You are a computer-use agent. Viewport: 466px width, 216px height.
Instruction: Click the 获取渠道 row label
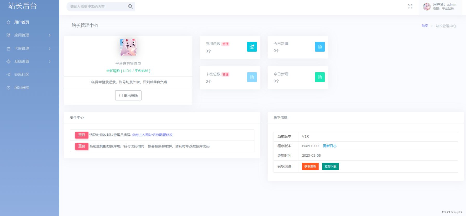(x=284, y=166)
